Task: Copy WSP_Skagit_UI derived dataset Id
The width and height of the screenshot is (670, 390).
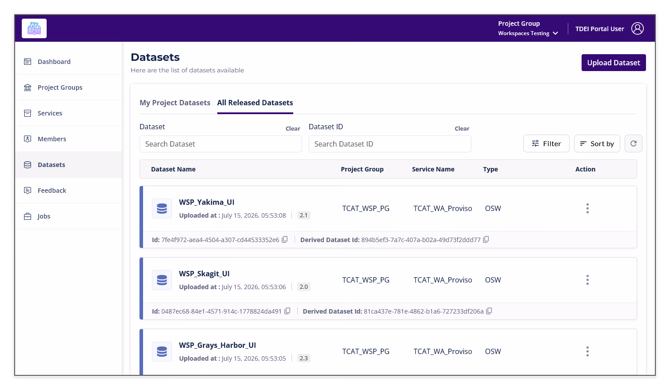Action: (x=489, y=311)
